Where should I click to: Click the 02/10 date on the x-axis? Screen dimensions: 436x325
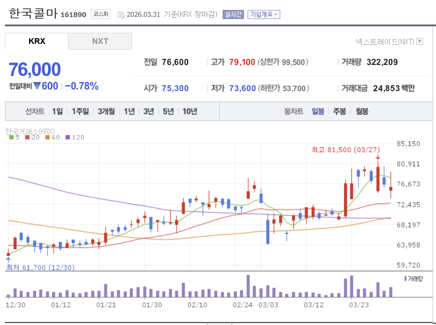pos(197,305)
